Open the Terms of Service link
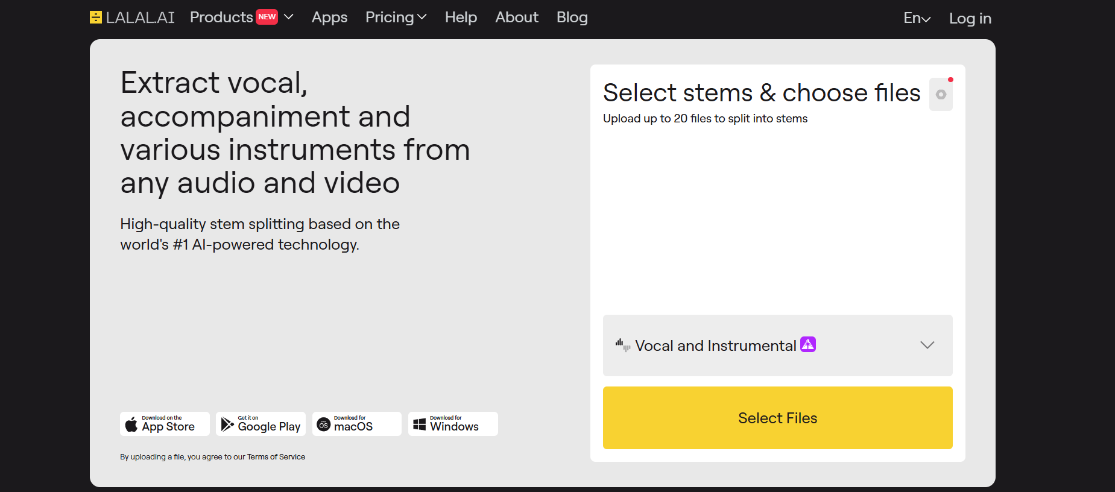The width and height of the screenshot is (1115, 492). (x=276, y=457)
